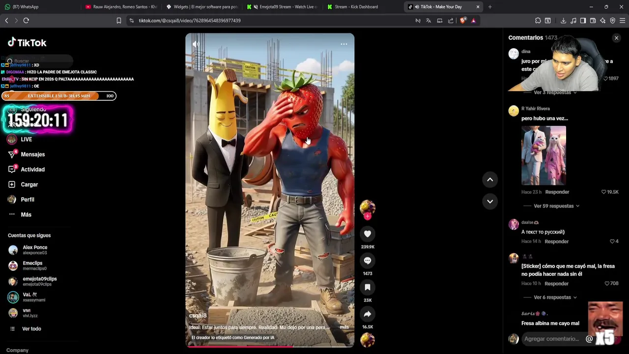Open image attached to Yahir comment
The width and height of the screenshot is (629, 354).
pyautogui.click(x=543, y=155)
